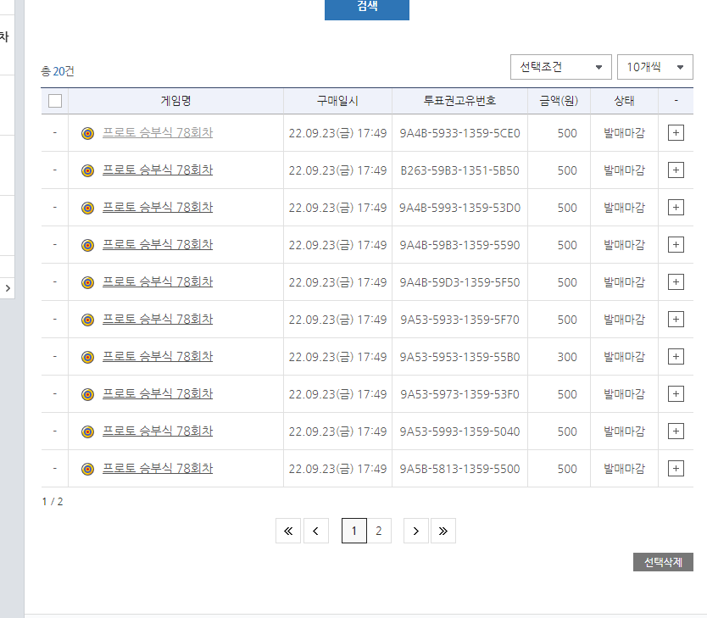Image resolution: width=707 pixels, height=618 pixels.
Task: Expand details for ticket 9A4B-5933-1359-5CE0
Action: point(676,133)
